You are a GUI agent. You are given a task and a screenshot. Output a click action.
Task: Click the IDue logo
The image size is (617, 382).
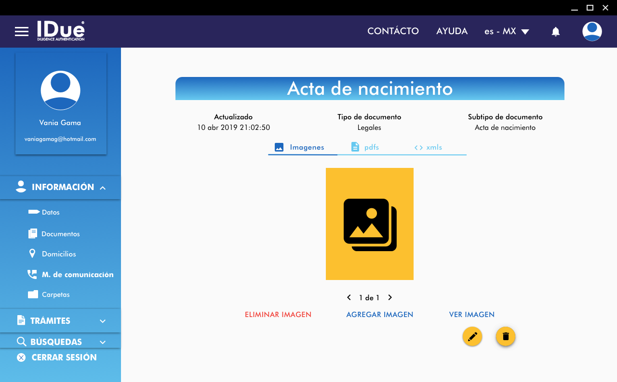[61, 31]
